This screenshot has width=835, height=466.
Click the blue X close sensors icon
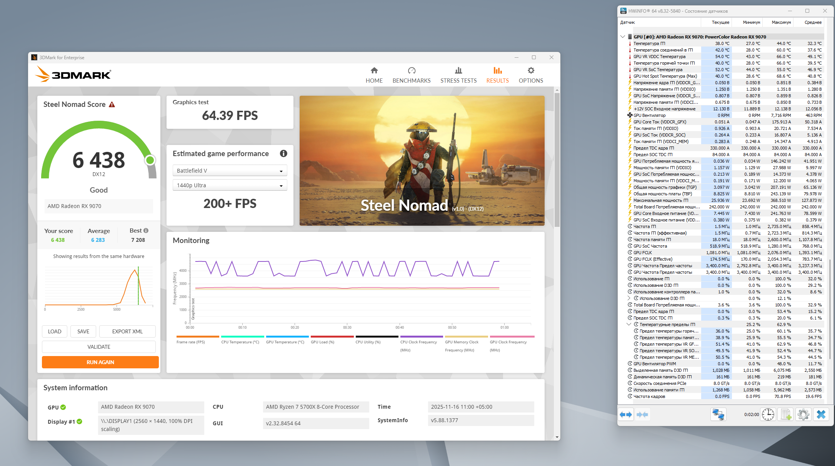821,414
